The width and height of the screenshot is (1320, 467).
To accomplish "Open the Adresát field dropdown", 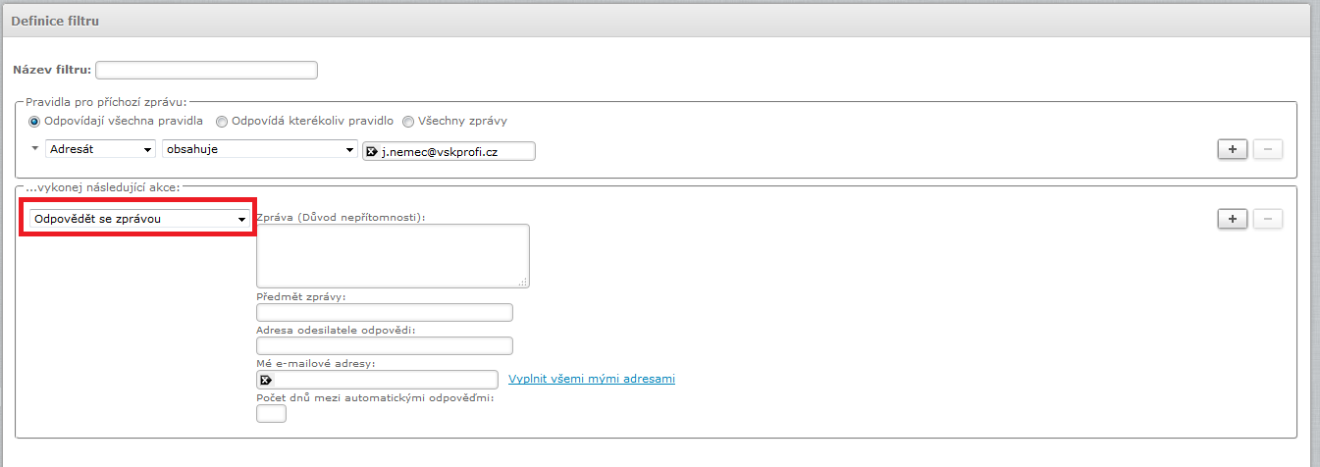I will click(x=101, y=149).
